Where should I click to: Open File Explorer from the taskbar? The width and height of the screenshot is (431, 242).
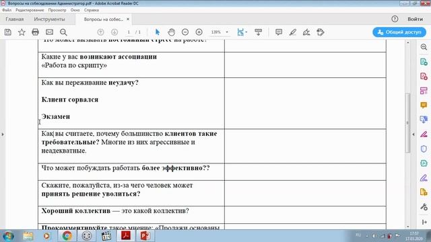pos(28,236)
